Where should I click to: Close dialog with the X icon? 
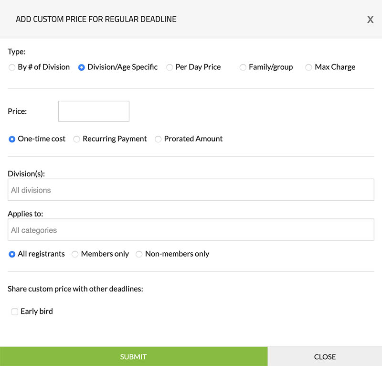coord(370,20)
